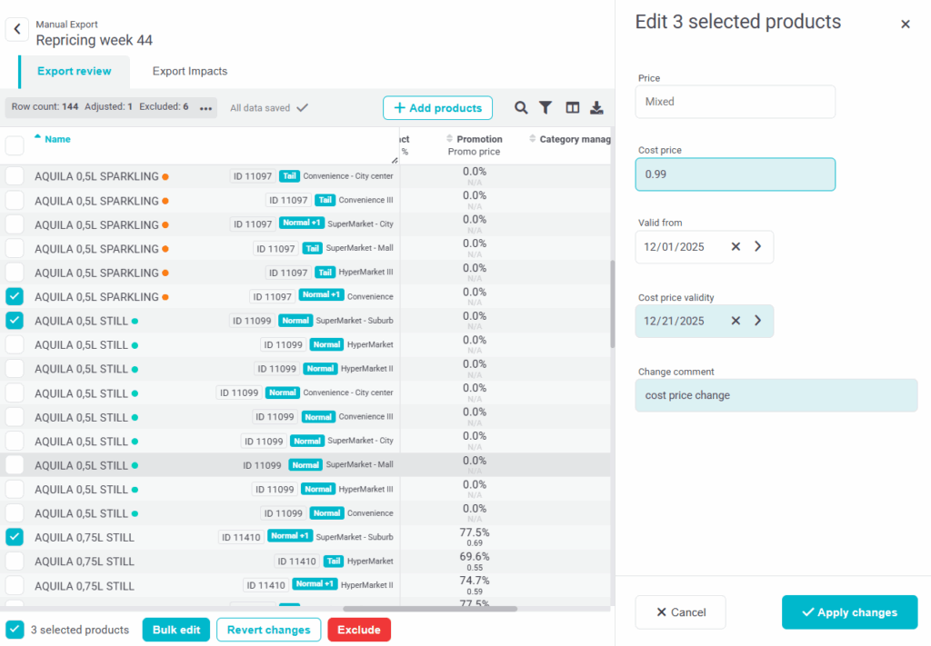Click the back arrow next to Manual Export
This screenshot has height=646, width=931.
pyautogui.click(x=17, y=29)
